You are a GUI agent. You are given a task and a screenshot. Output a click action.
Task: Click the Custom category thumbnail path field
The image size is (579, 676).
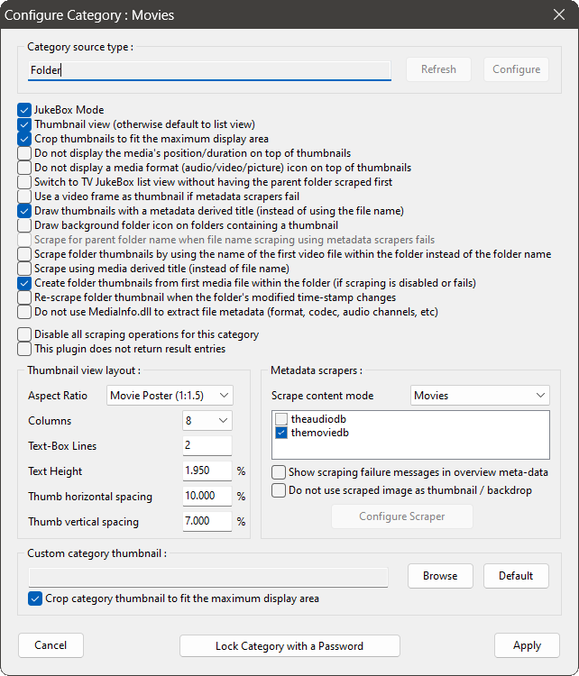[x=208, y=577]
